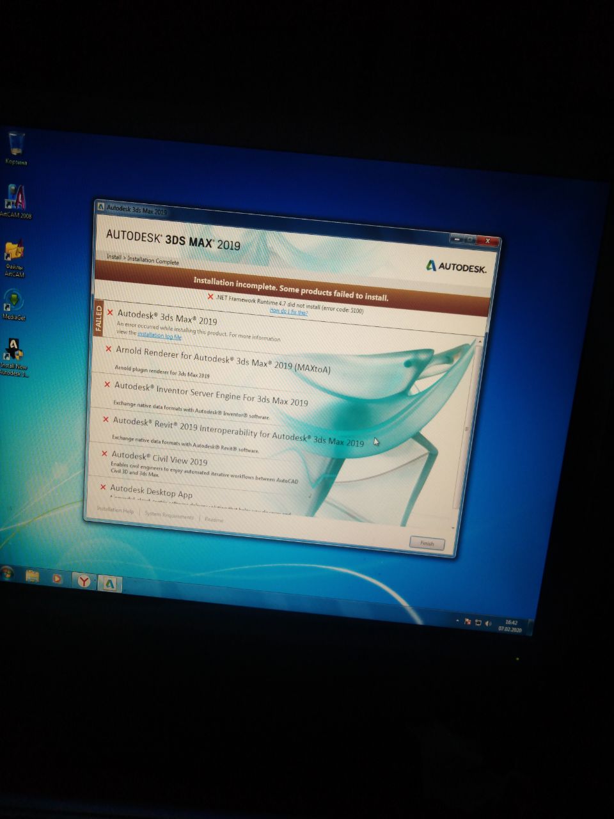The width and height of the screenshot is (614, 819).
Task: Open the Windows Start menu orb
Action: click(6, 573)
